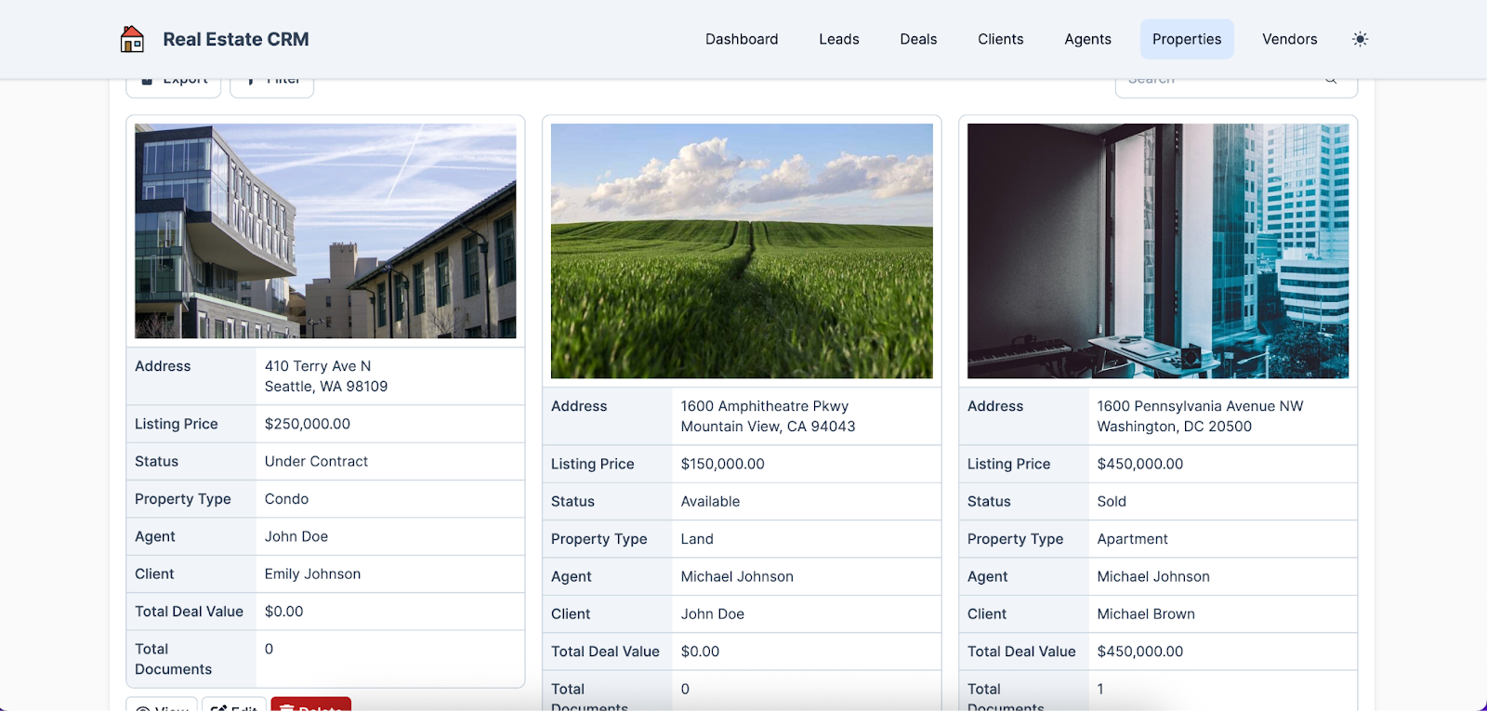Click the magnifying glass search icon
Screen dimensions: 1487x711
click(x=1331, y=82)
